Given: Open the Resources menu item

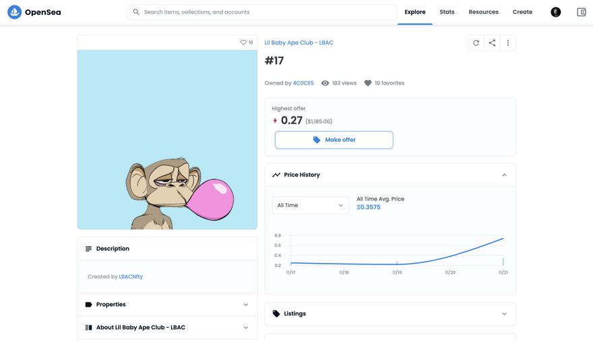Looking at the screenshot, I should (x=483, y=12).
